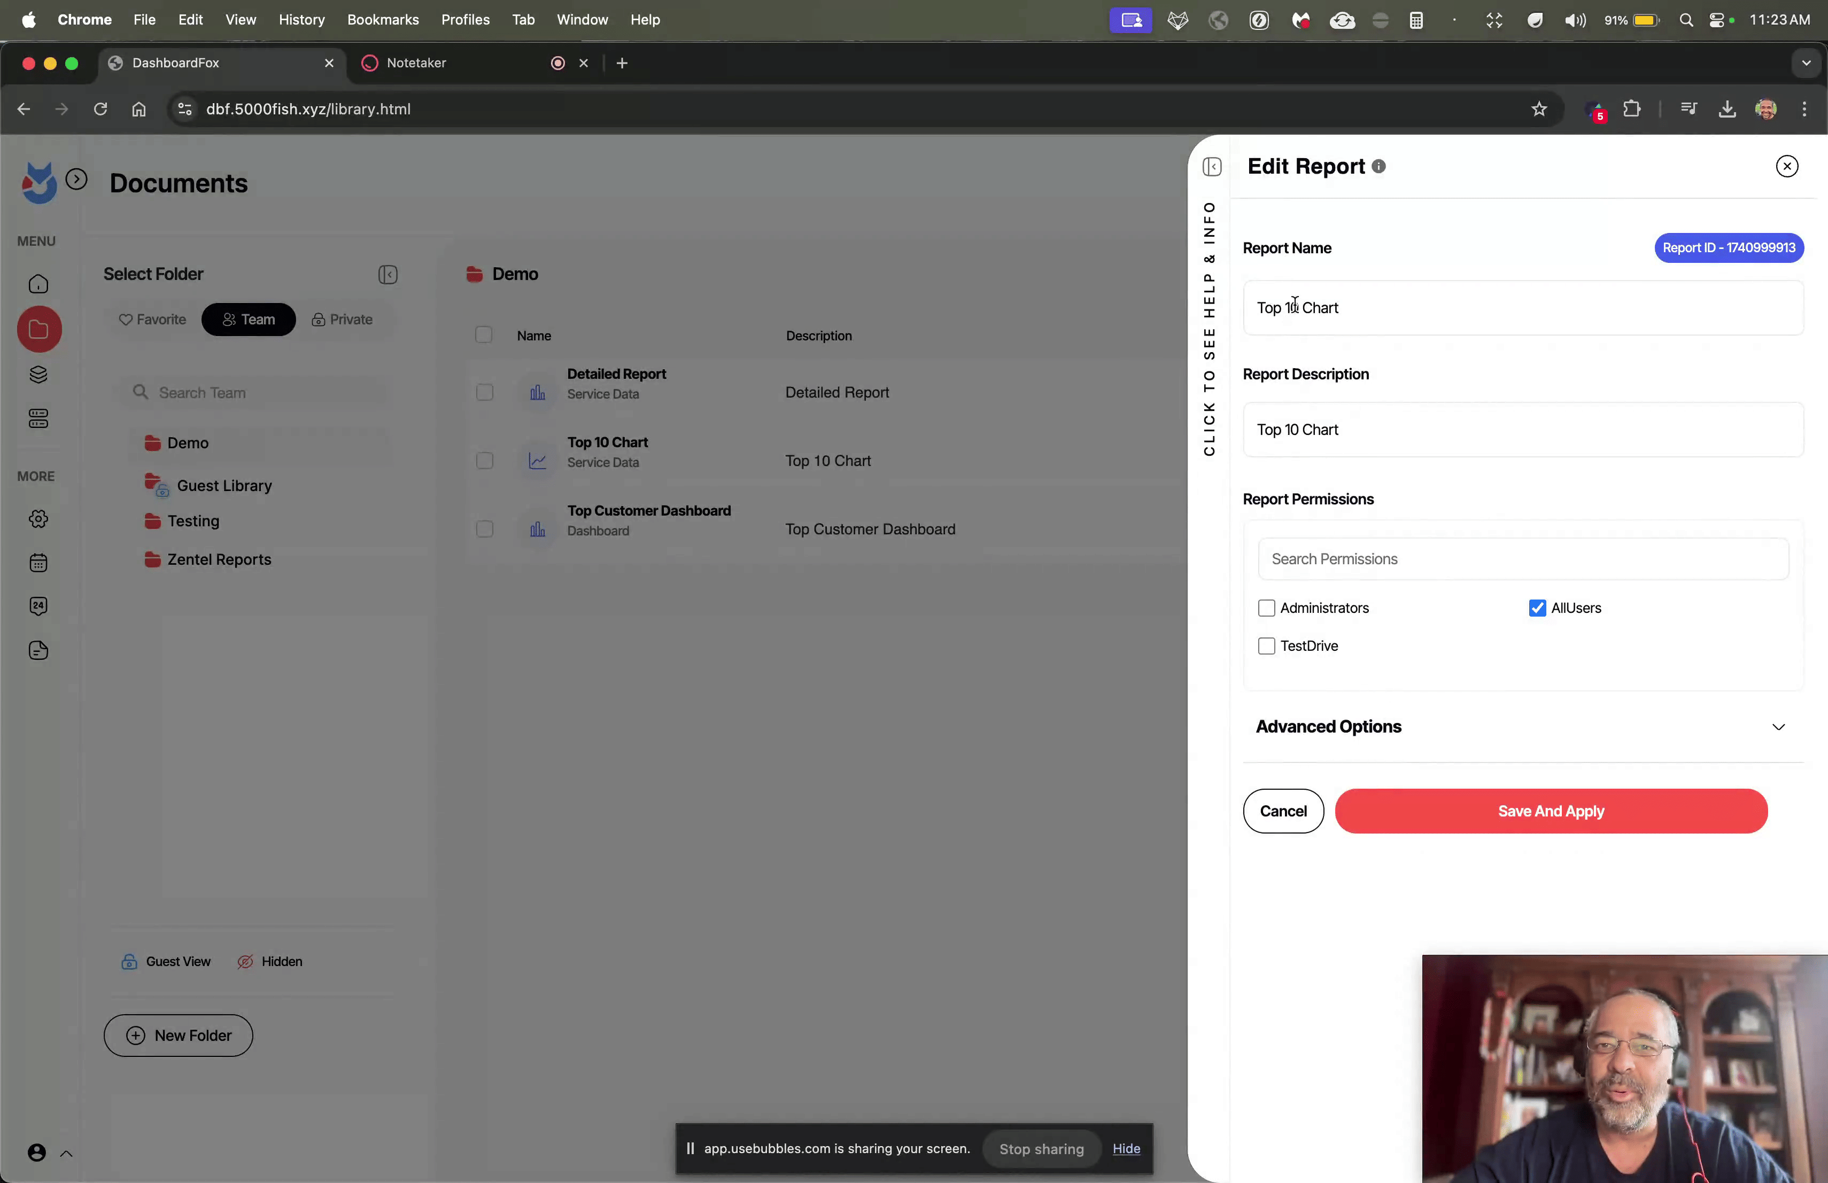Click the settings gear in the MORE section
The image size is (1828, 1183).
(38, 519)
